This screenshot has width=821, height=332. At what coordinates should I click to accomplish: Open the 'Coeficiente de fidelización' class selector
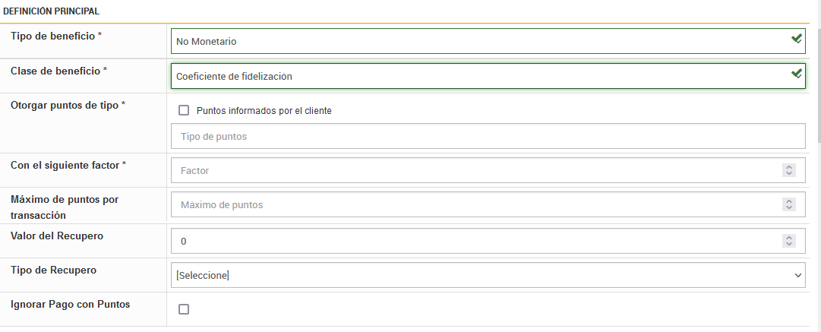coord(478,76)
